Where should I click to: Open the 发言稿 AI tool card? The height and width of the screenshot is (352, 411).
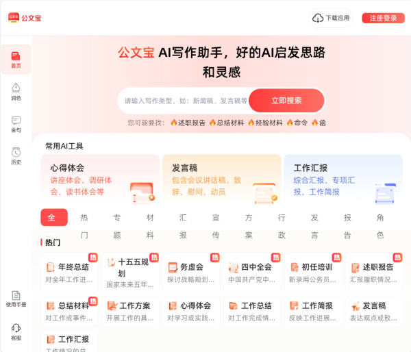pyautogui.click(x=222, y=180)
